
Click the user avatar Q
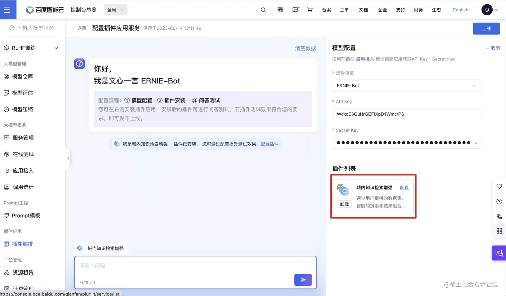[x=487, y=10]
